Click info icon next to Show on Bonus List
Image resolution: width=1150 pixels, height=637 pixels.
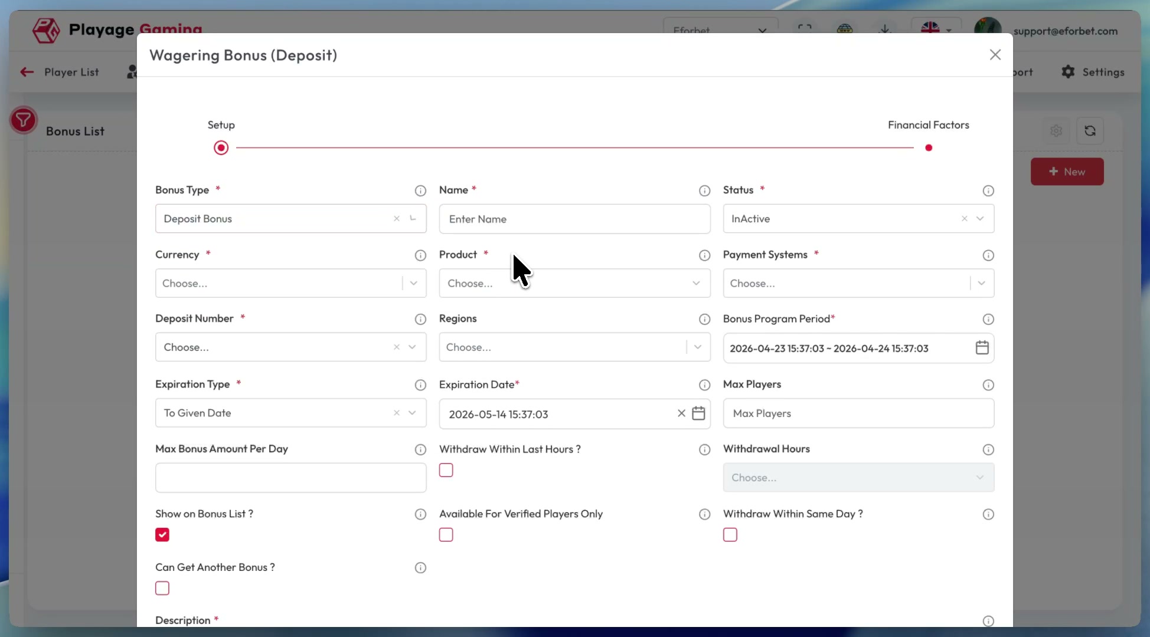420,514
